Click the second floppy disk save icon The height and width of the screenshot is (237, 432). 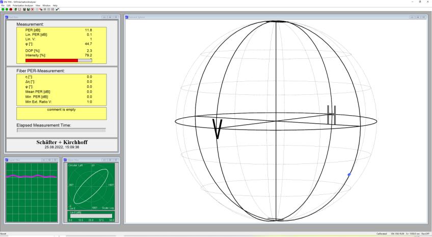pyautogui.click(x=29, y=9)
